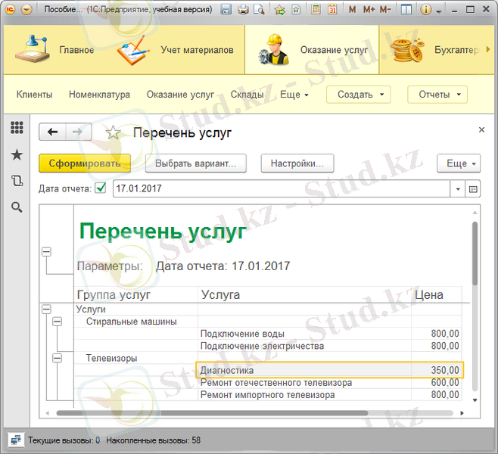Screen dimensions: 498x454
Task: Collapse the Услуги group in report
Action: pos(47,309)
